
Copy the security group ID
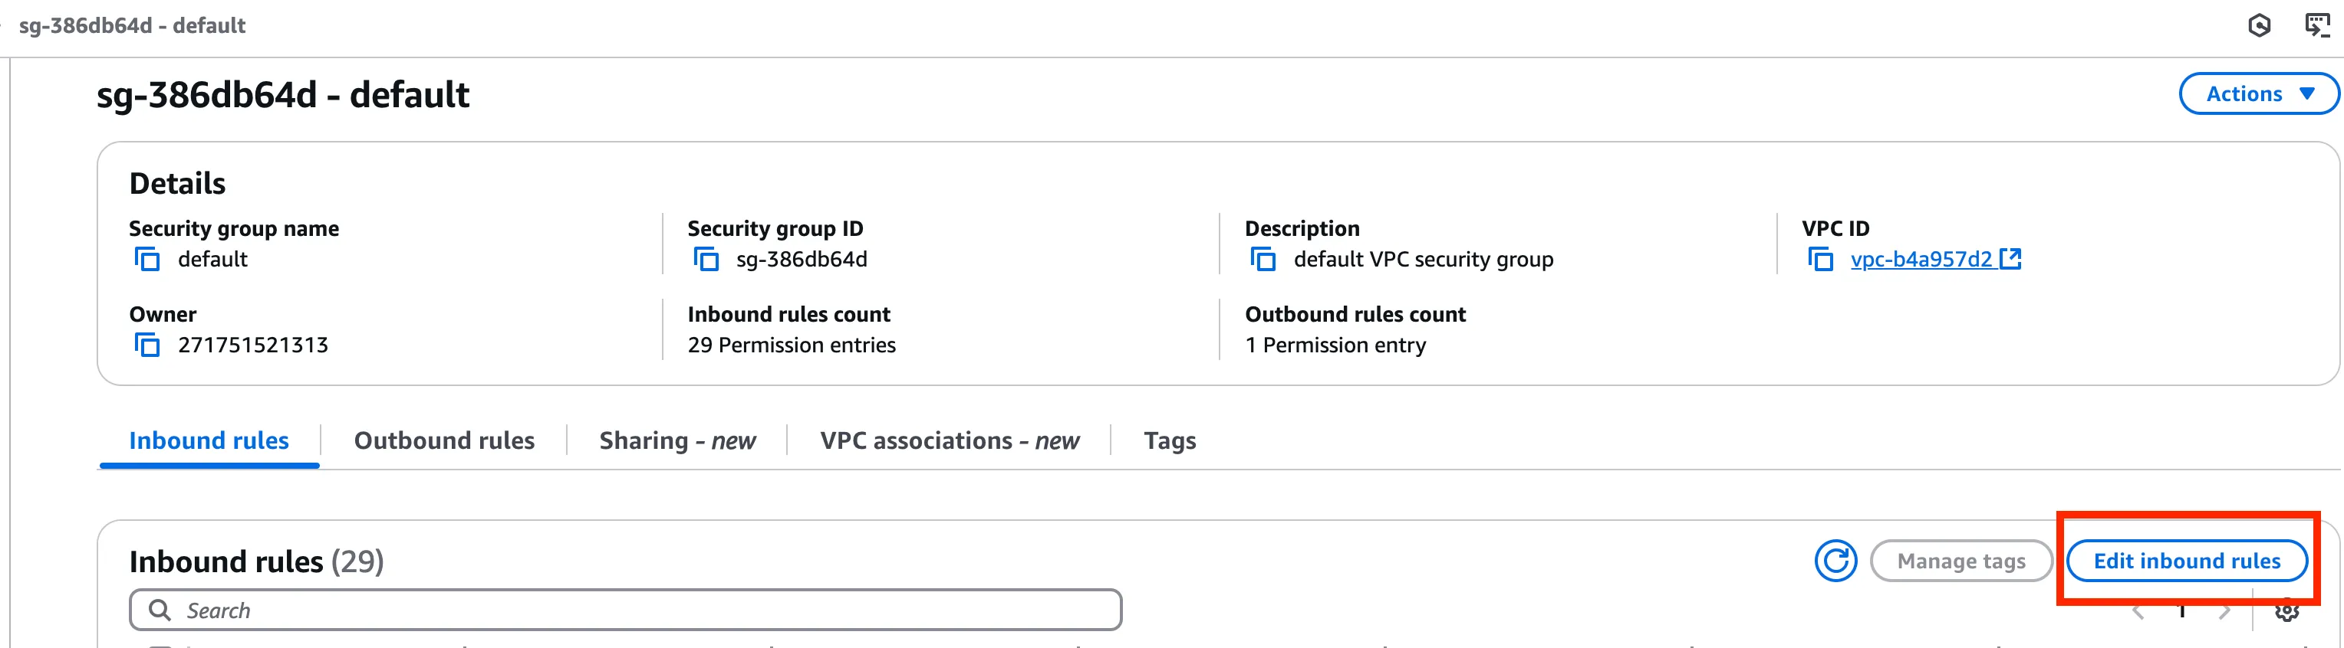pyautogui.click(x=706, y=260)
